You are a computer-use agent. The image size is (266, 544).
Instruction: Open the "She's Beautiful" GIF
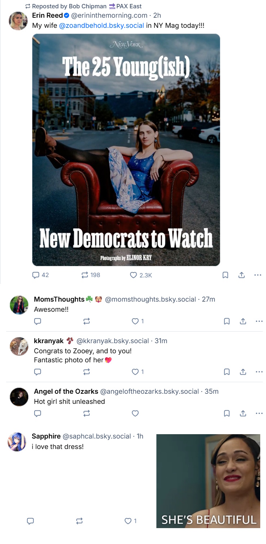(208, 481)
